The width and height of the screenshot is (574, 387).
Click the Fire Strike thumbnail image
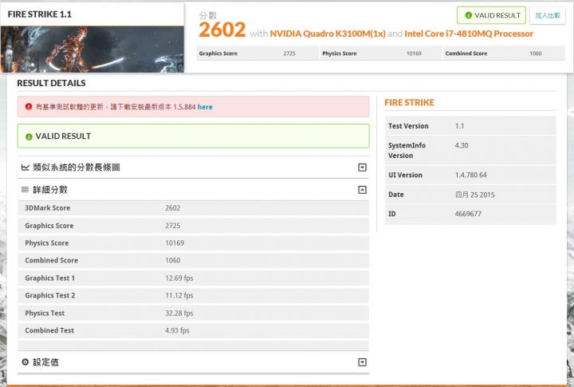(92, 49)
